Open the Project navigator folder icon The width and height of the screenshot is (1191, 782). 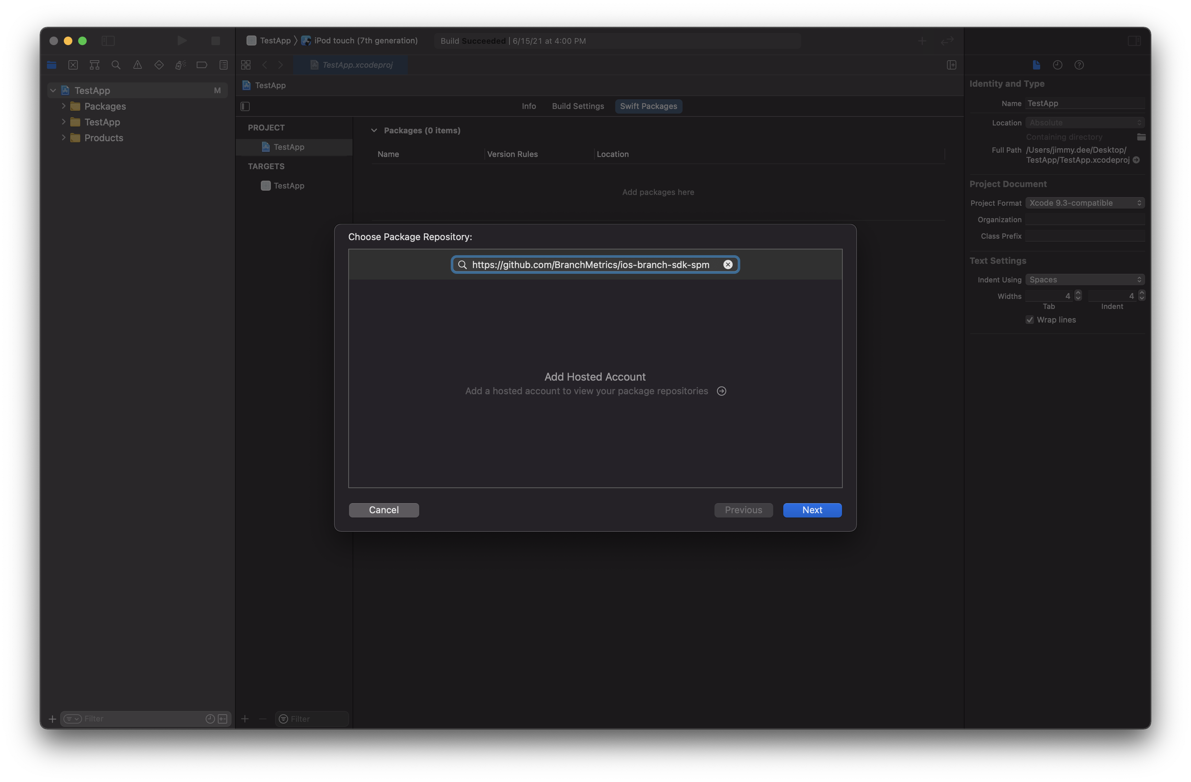[52, 65]
